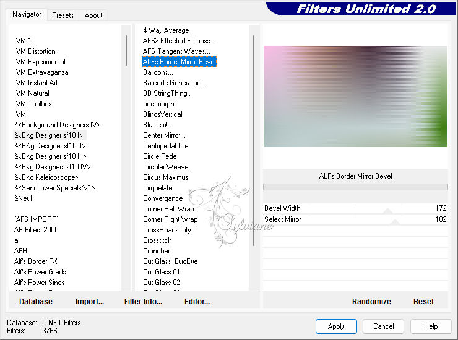Select &<Bkg Designers sf10 IV> category
Viewport: 458px width, 340px height.
(x=52, y=167)
